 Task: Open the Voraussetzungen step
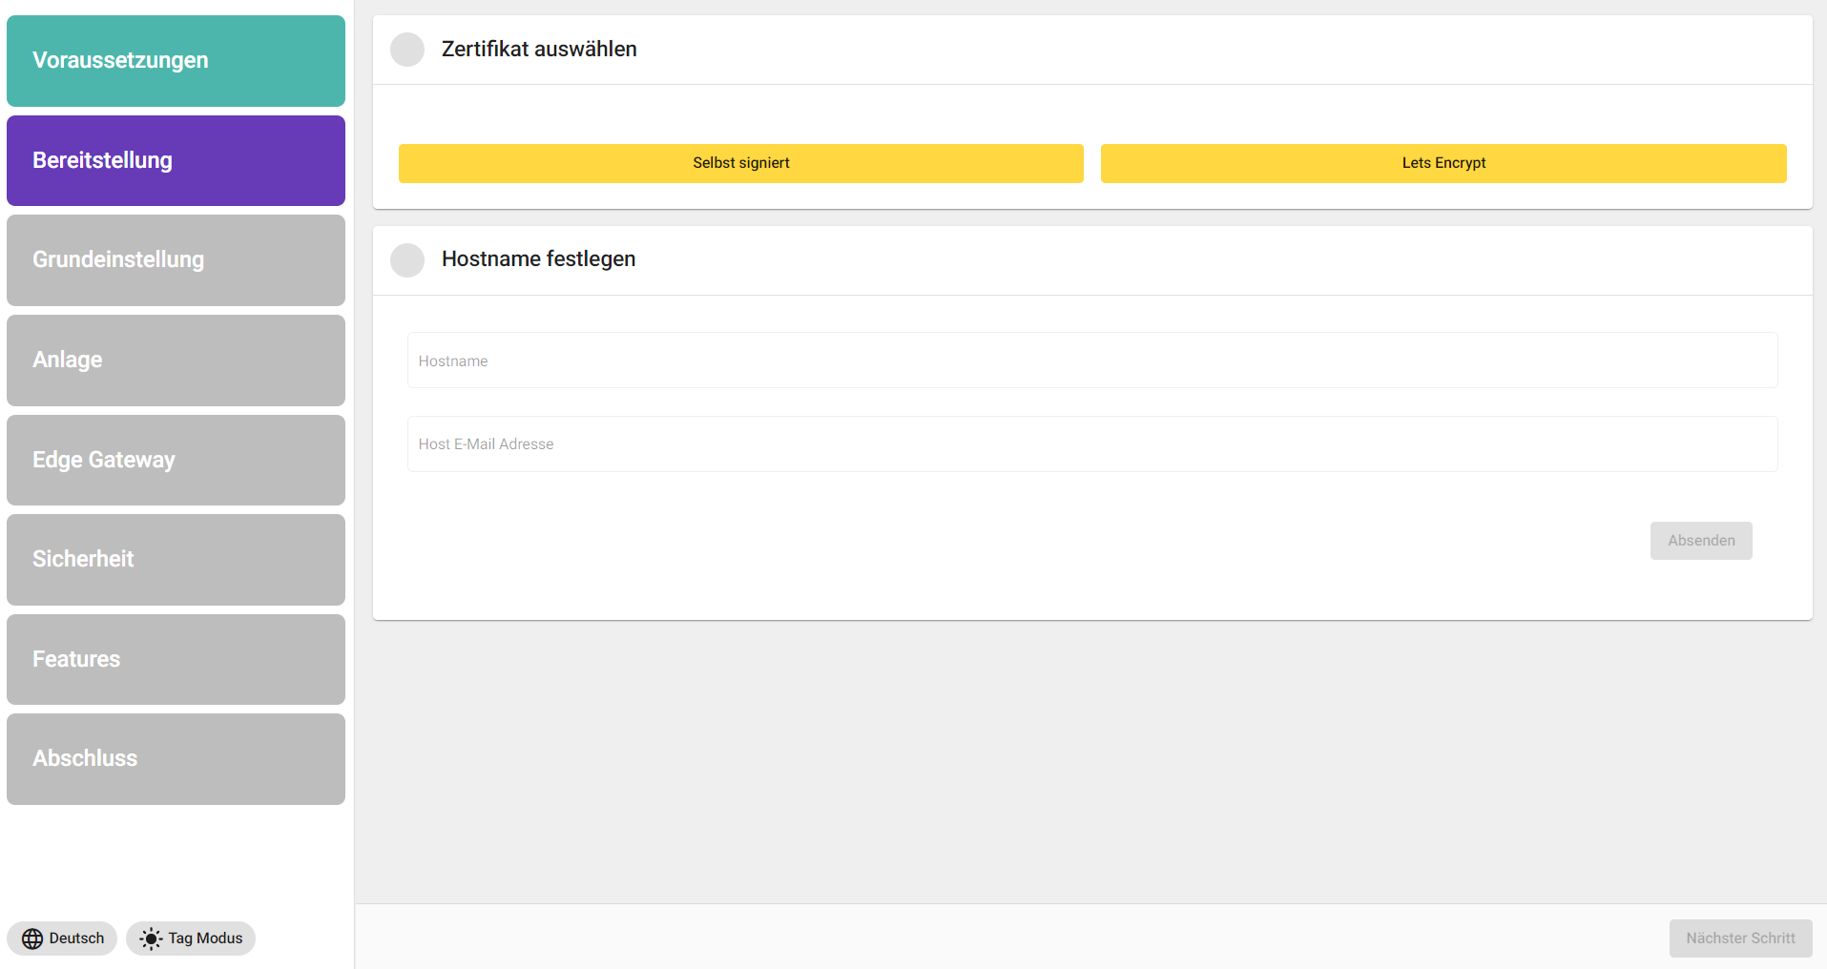[176, 61]
